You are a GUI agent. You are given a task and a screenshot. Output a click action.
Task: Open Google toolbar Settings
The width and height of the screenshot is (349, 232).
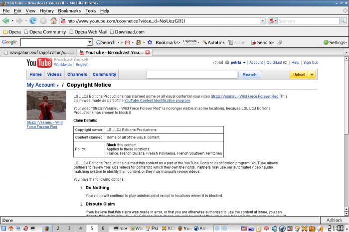point(335,42)
